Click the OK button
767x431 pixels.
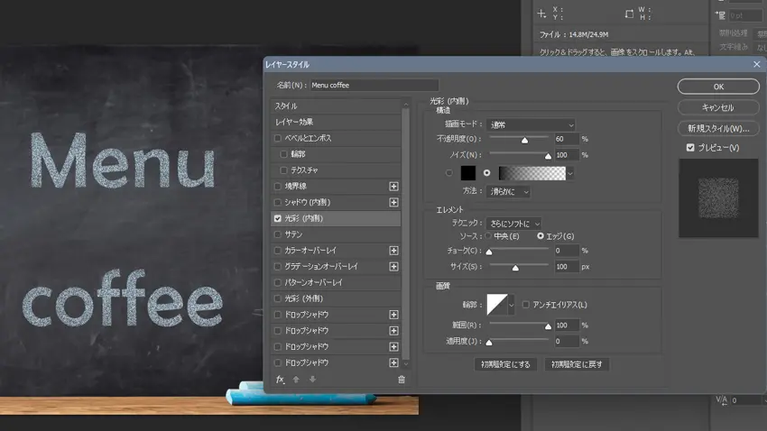click(x=718, y=87)
